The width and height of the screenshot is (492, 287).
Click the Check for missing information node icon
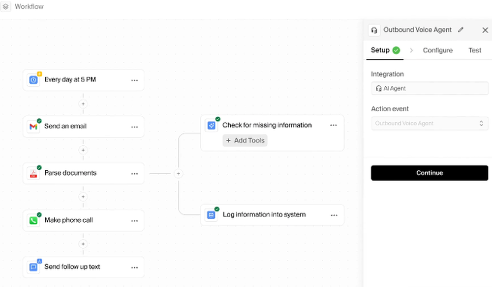tap(212, 126)
